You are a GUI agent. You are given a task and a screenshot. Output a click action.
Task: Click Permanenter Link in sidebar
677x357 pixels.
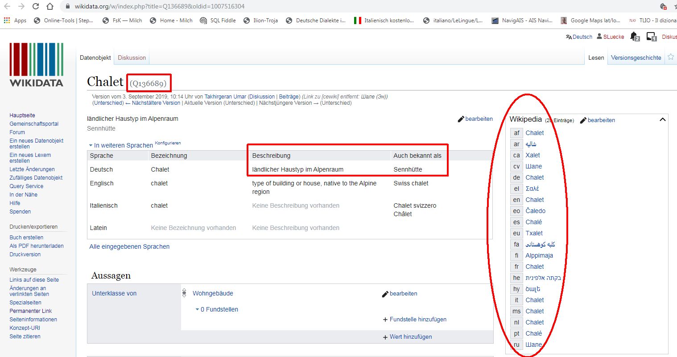click(x=31, y=311)
